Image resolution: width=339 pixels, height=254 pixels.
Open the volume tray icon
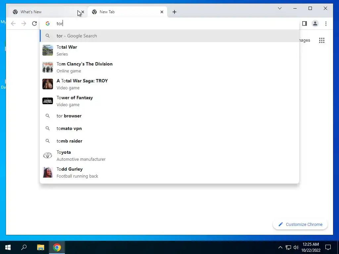coord(296,247)
